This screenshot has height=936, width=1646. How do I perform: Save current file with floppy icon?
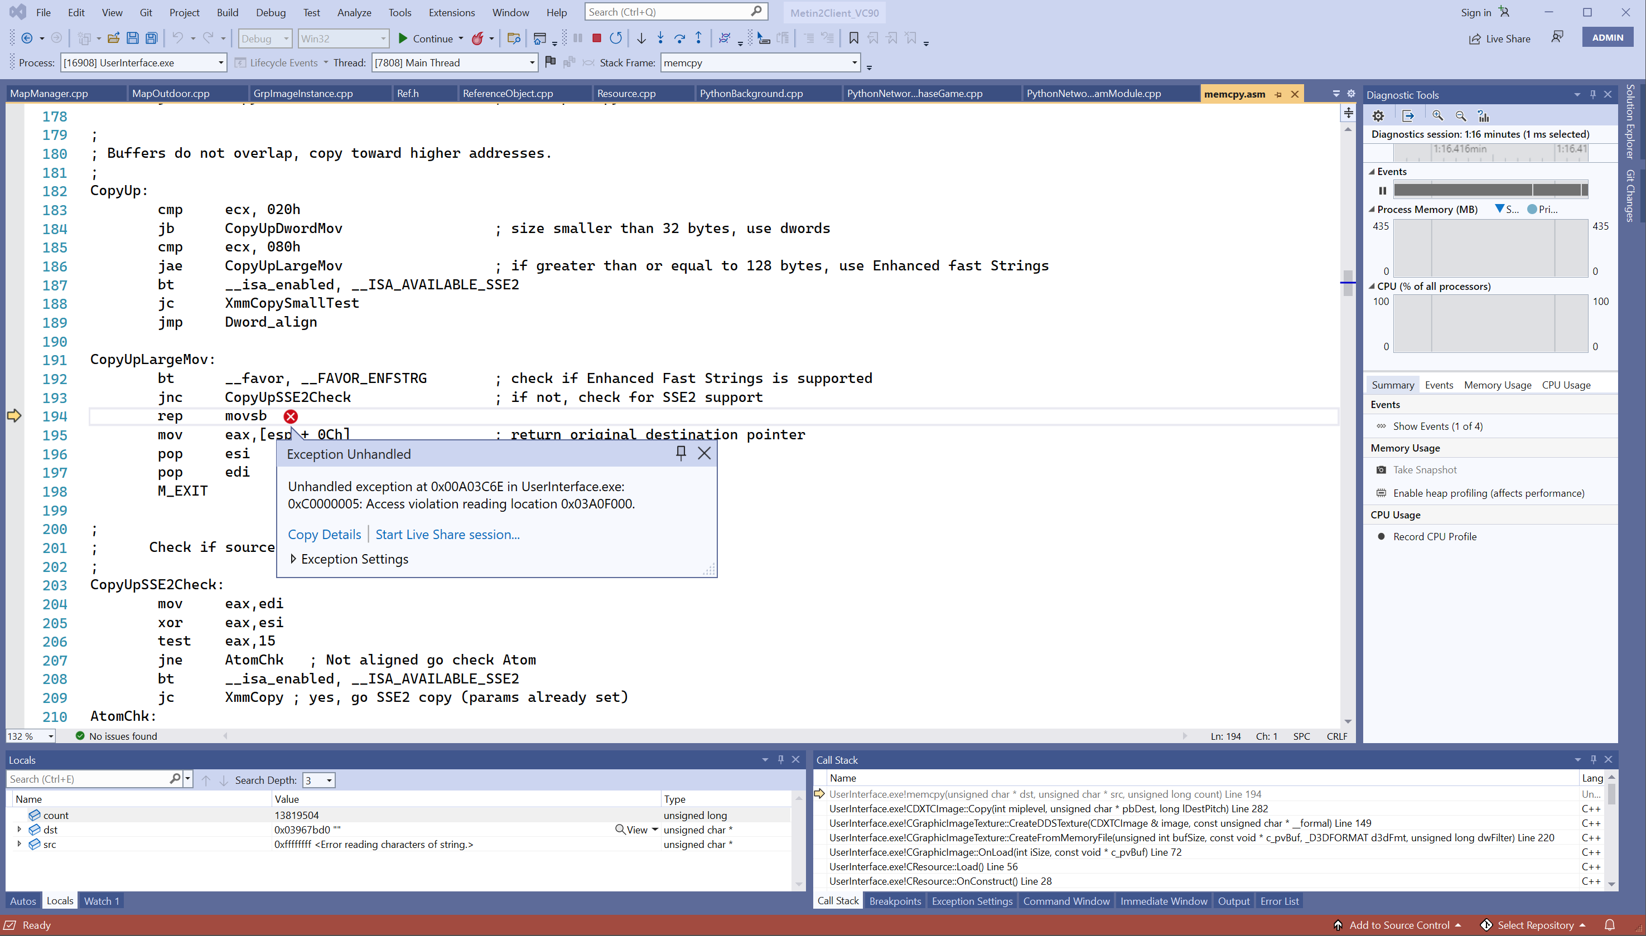tap(133, 38)
